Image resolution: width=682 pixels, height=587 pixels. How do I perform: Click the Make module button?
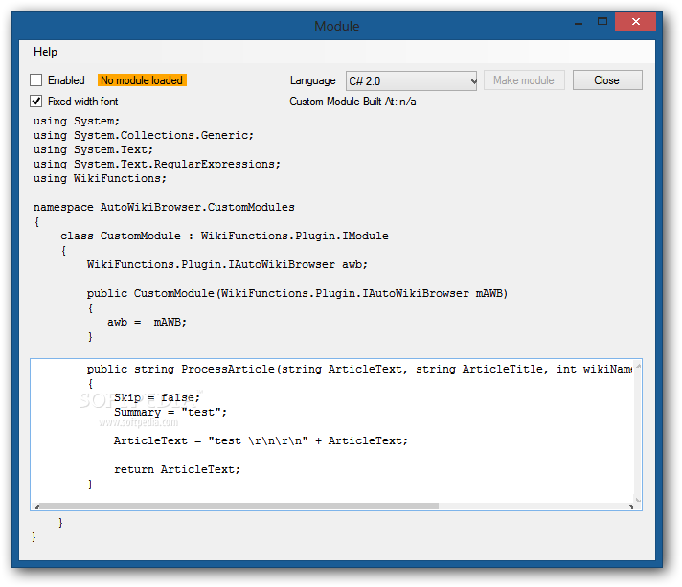tap(524, 80)
